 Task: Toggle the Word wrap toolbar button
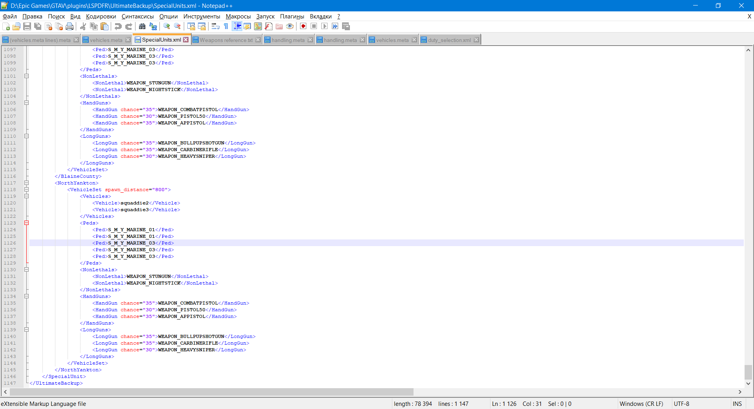click(x=215, y=26)
